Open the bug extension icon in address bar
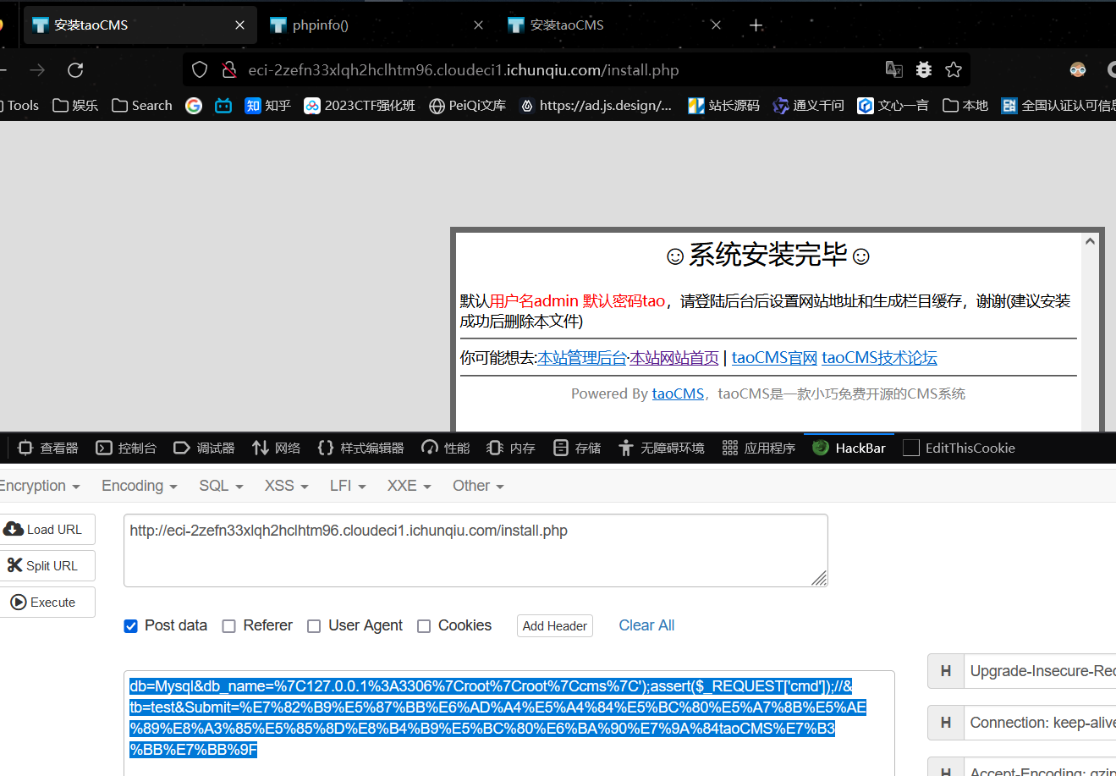Screen dimensions: 1116x776 924,69
